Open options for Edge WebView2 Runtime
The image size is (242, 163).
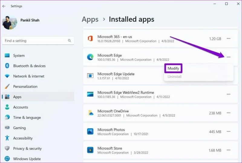coord(228,94)
